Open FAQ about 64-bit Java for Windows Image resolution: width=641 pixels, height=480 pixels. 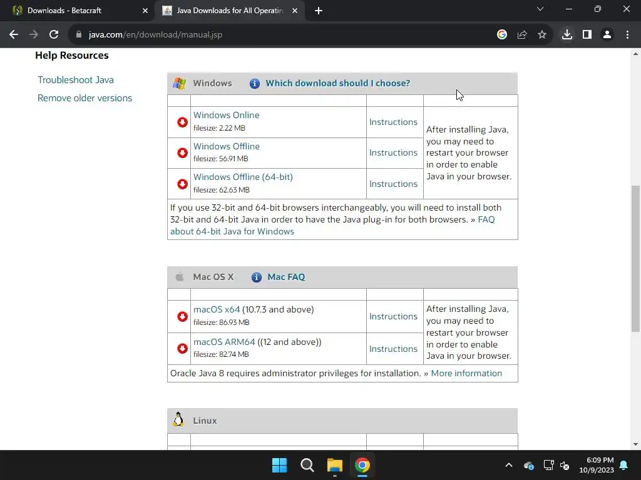[232, 231]
